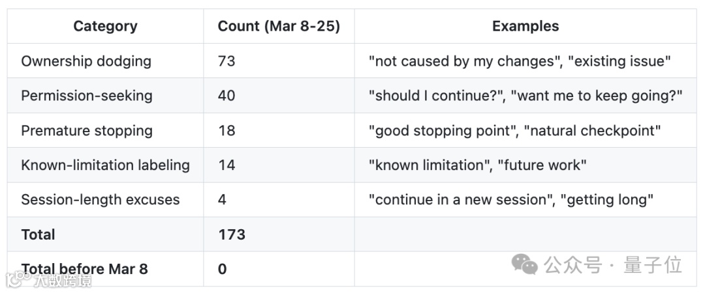Screen dimensions: 705x293
Task: Select the Ownership dodging cell
Action: coord(86,61)
